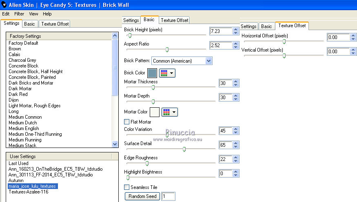
Task: Select Settings tab in middle panel
Action: point(131,20)
